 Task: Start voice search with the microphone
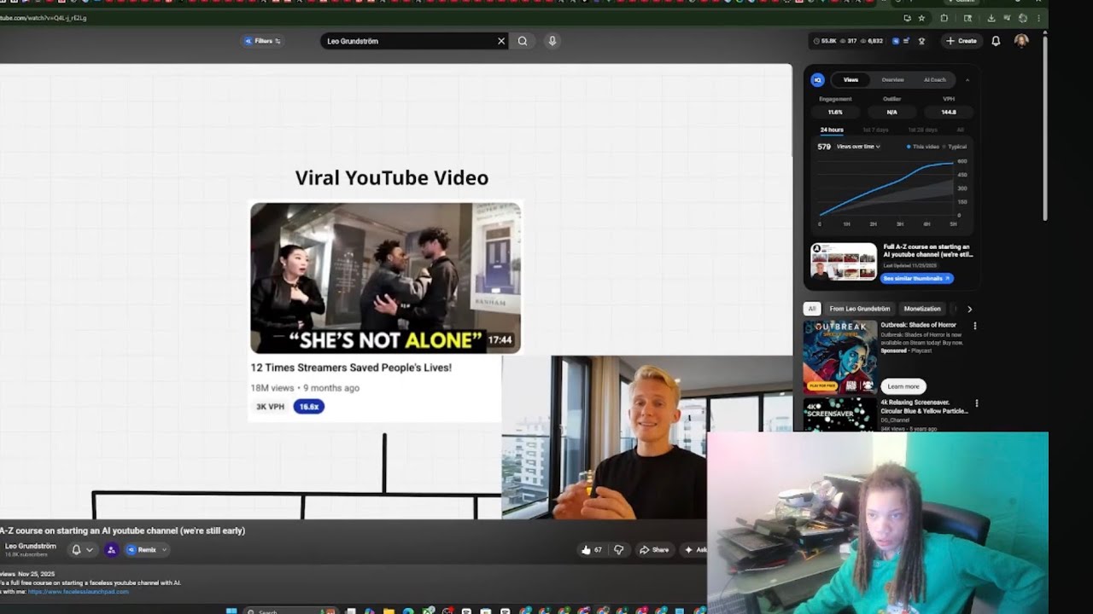pos(552,41)
